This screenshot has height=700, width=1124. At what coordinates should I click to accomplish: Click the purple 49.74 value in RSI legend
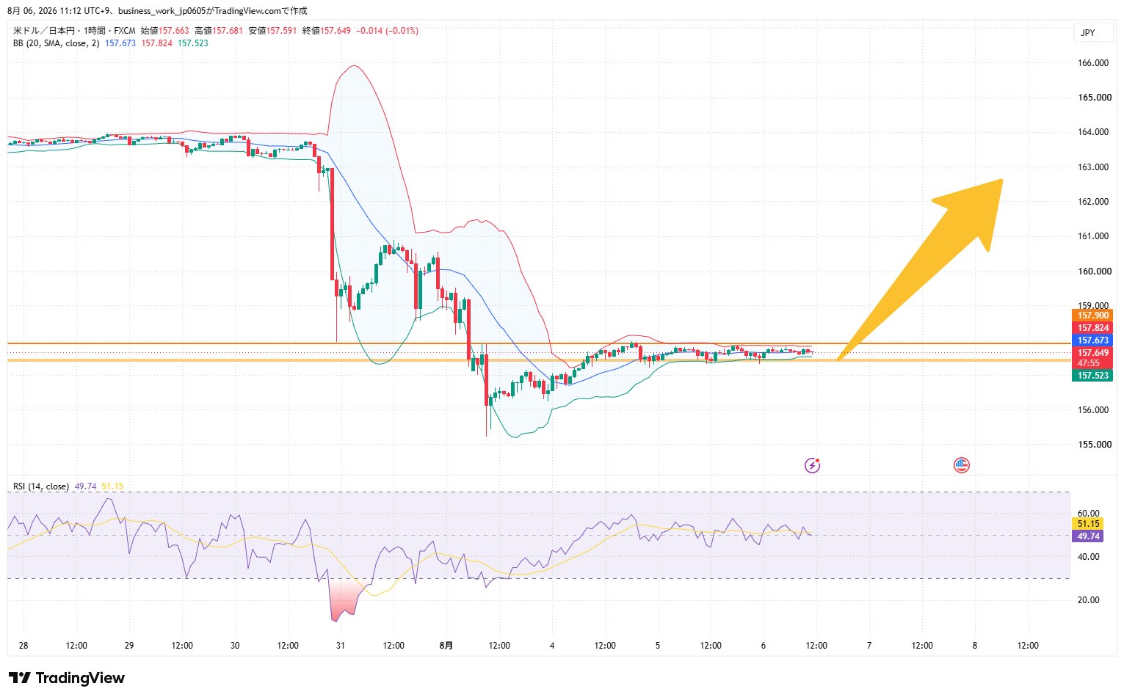coord(86,486)
